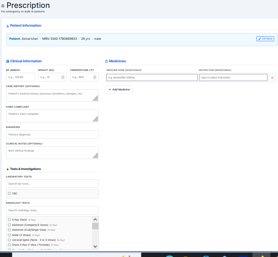Open the instruction searchable combo box
The width and height of the screenshot is (278, 257).
pyautogui.click(x=233, y=78)
